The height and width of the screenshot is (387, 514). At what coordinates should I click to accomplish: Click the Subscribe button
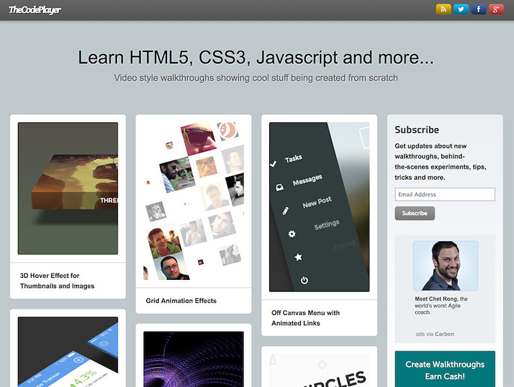[x=414, y=213]
